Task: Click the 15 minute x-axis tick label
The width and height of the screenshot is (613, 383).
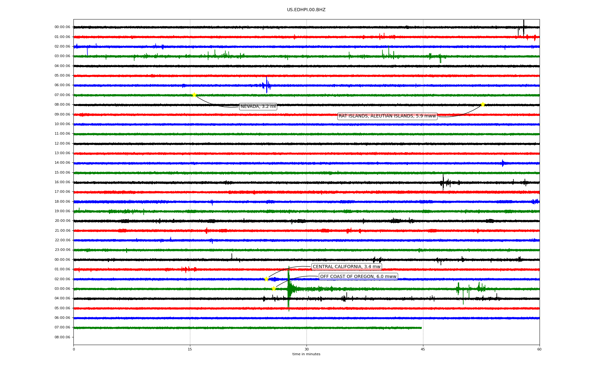Action: pyautogui.click(x=190, y=349)
